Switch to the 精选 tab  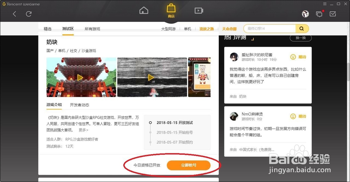[x=48, y=29]
